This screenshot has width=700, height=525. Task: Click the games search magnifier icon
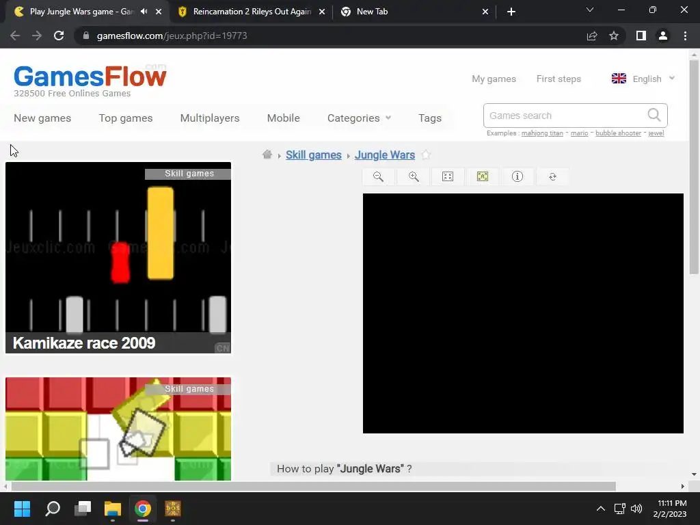pos(654,115)
